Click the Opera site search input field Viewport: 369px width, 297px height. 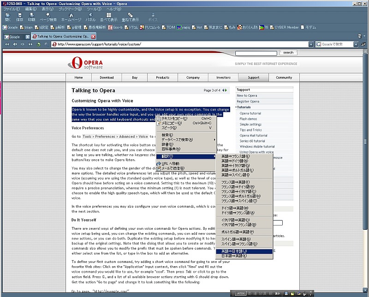(x=256, y=53)
